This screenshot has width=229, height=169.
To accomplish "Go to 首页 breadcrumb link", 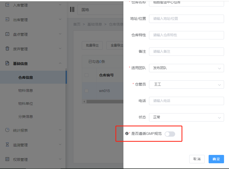I will [x=77, y=24].
